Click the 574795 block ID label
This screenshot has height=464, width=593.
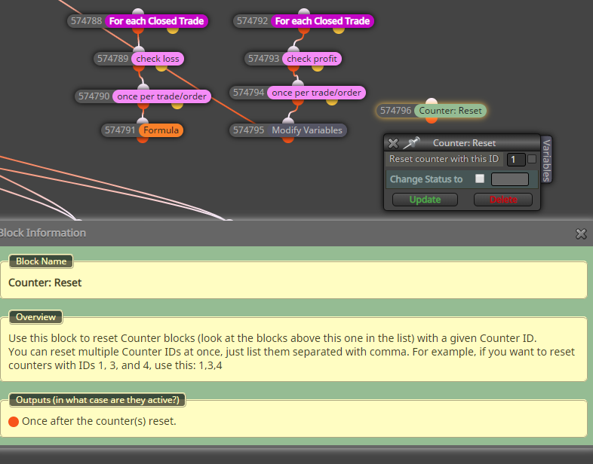click(x=248, y=130)
